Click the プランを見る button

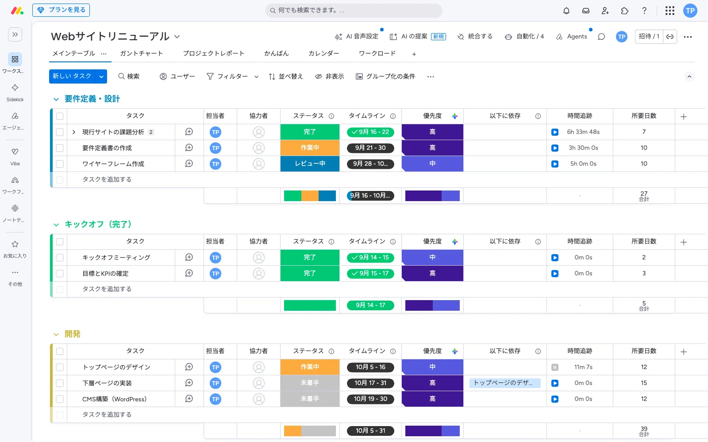61,10
